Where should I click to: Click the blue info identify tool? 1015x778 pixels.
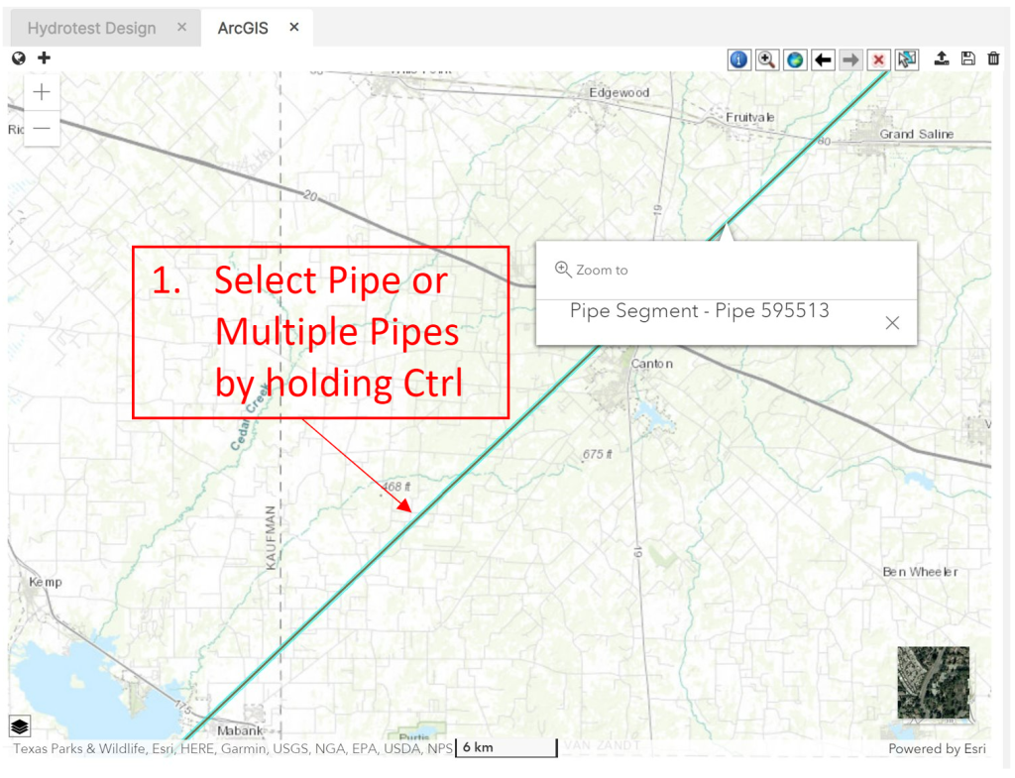click(x=738, y=59)
